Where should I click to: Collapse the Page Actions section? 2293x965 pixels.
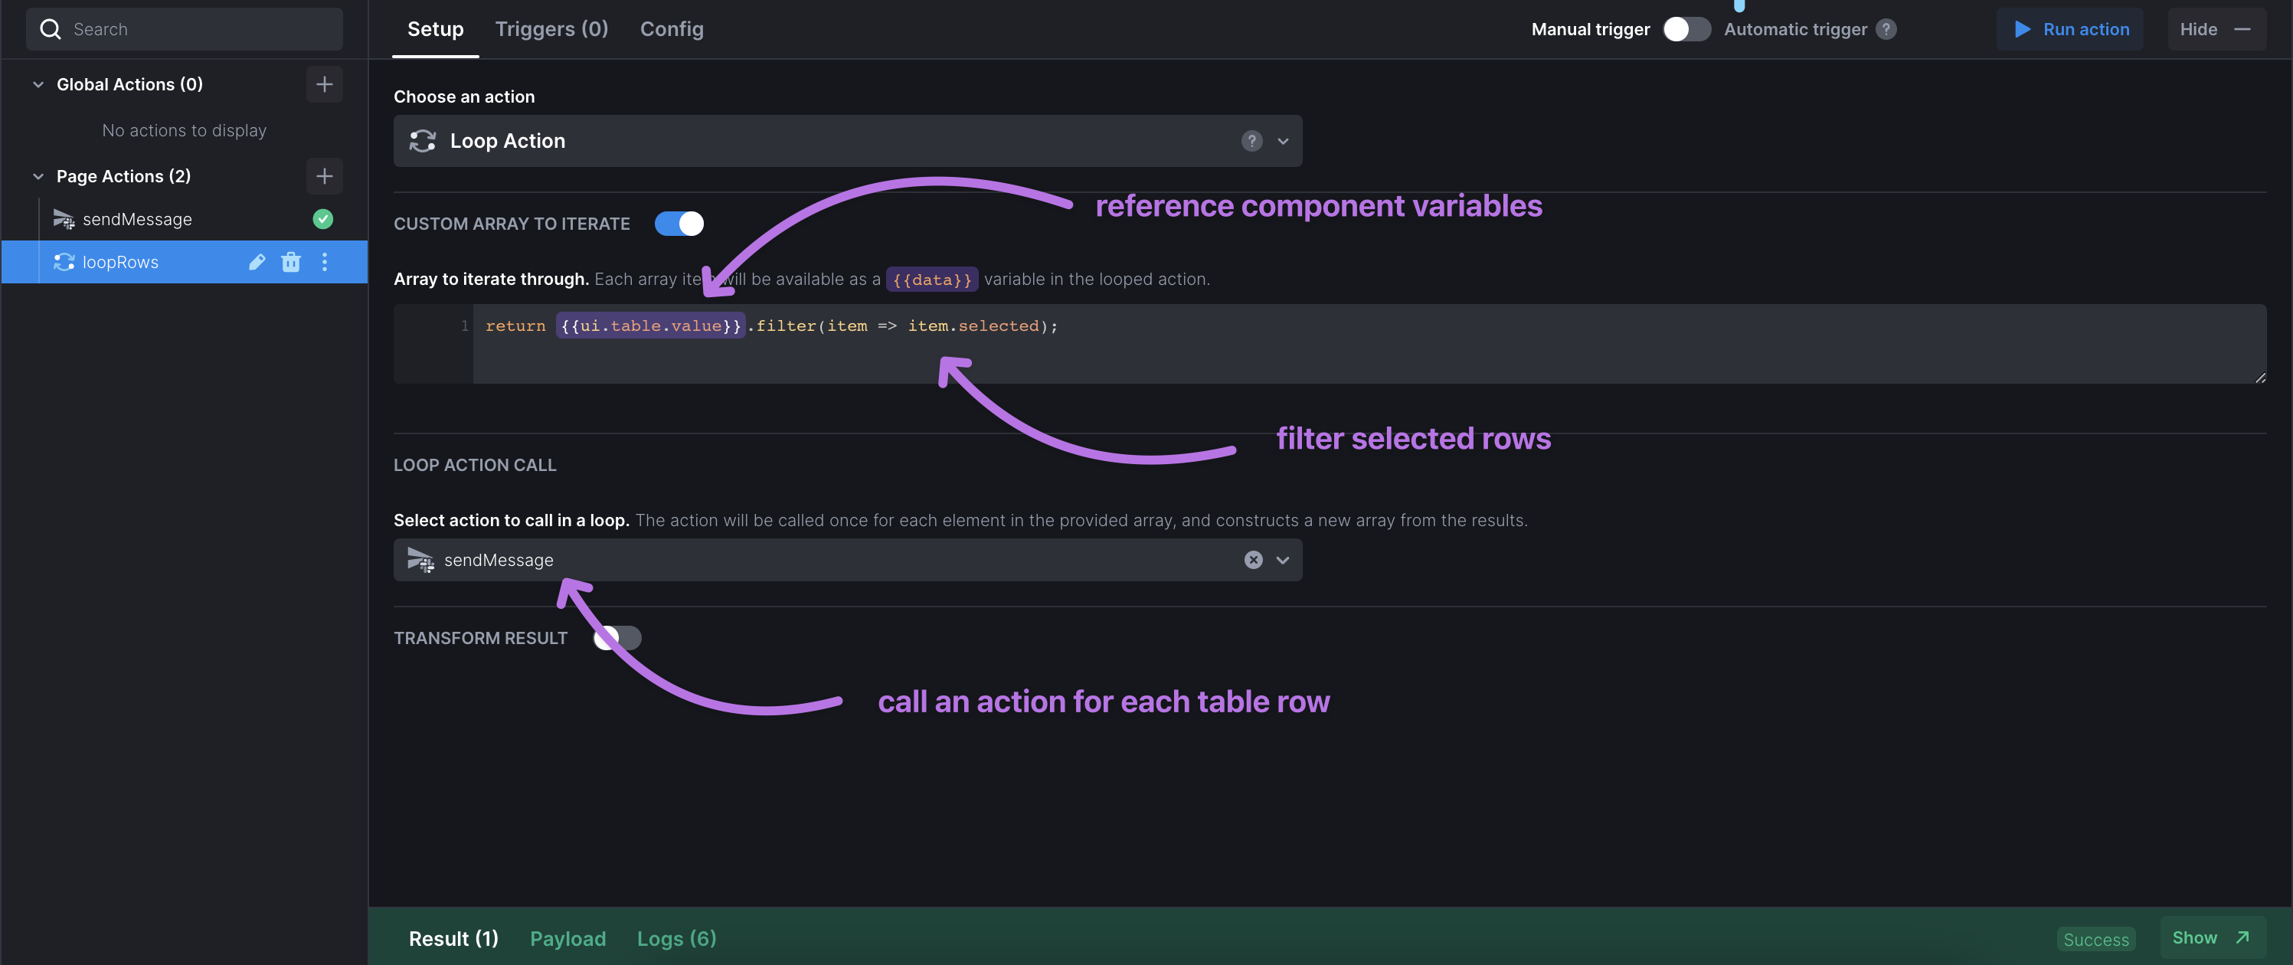(38, 176)
